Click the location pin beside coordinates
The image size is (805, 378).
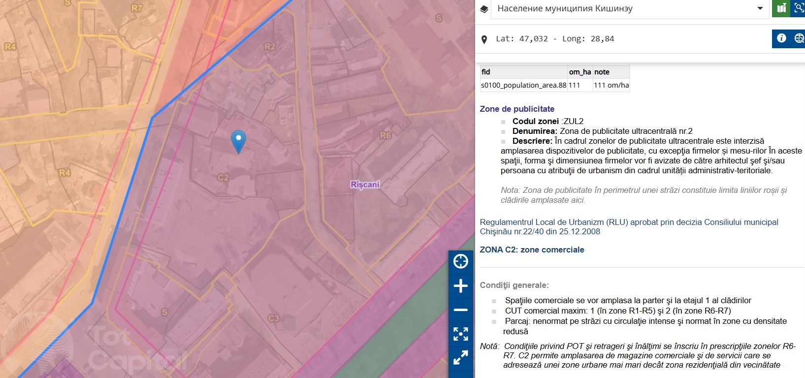[484, 39]
